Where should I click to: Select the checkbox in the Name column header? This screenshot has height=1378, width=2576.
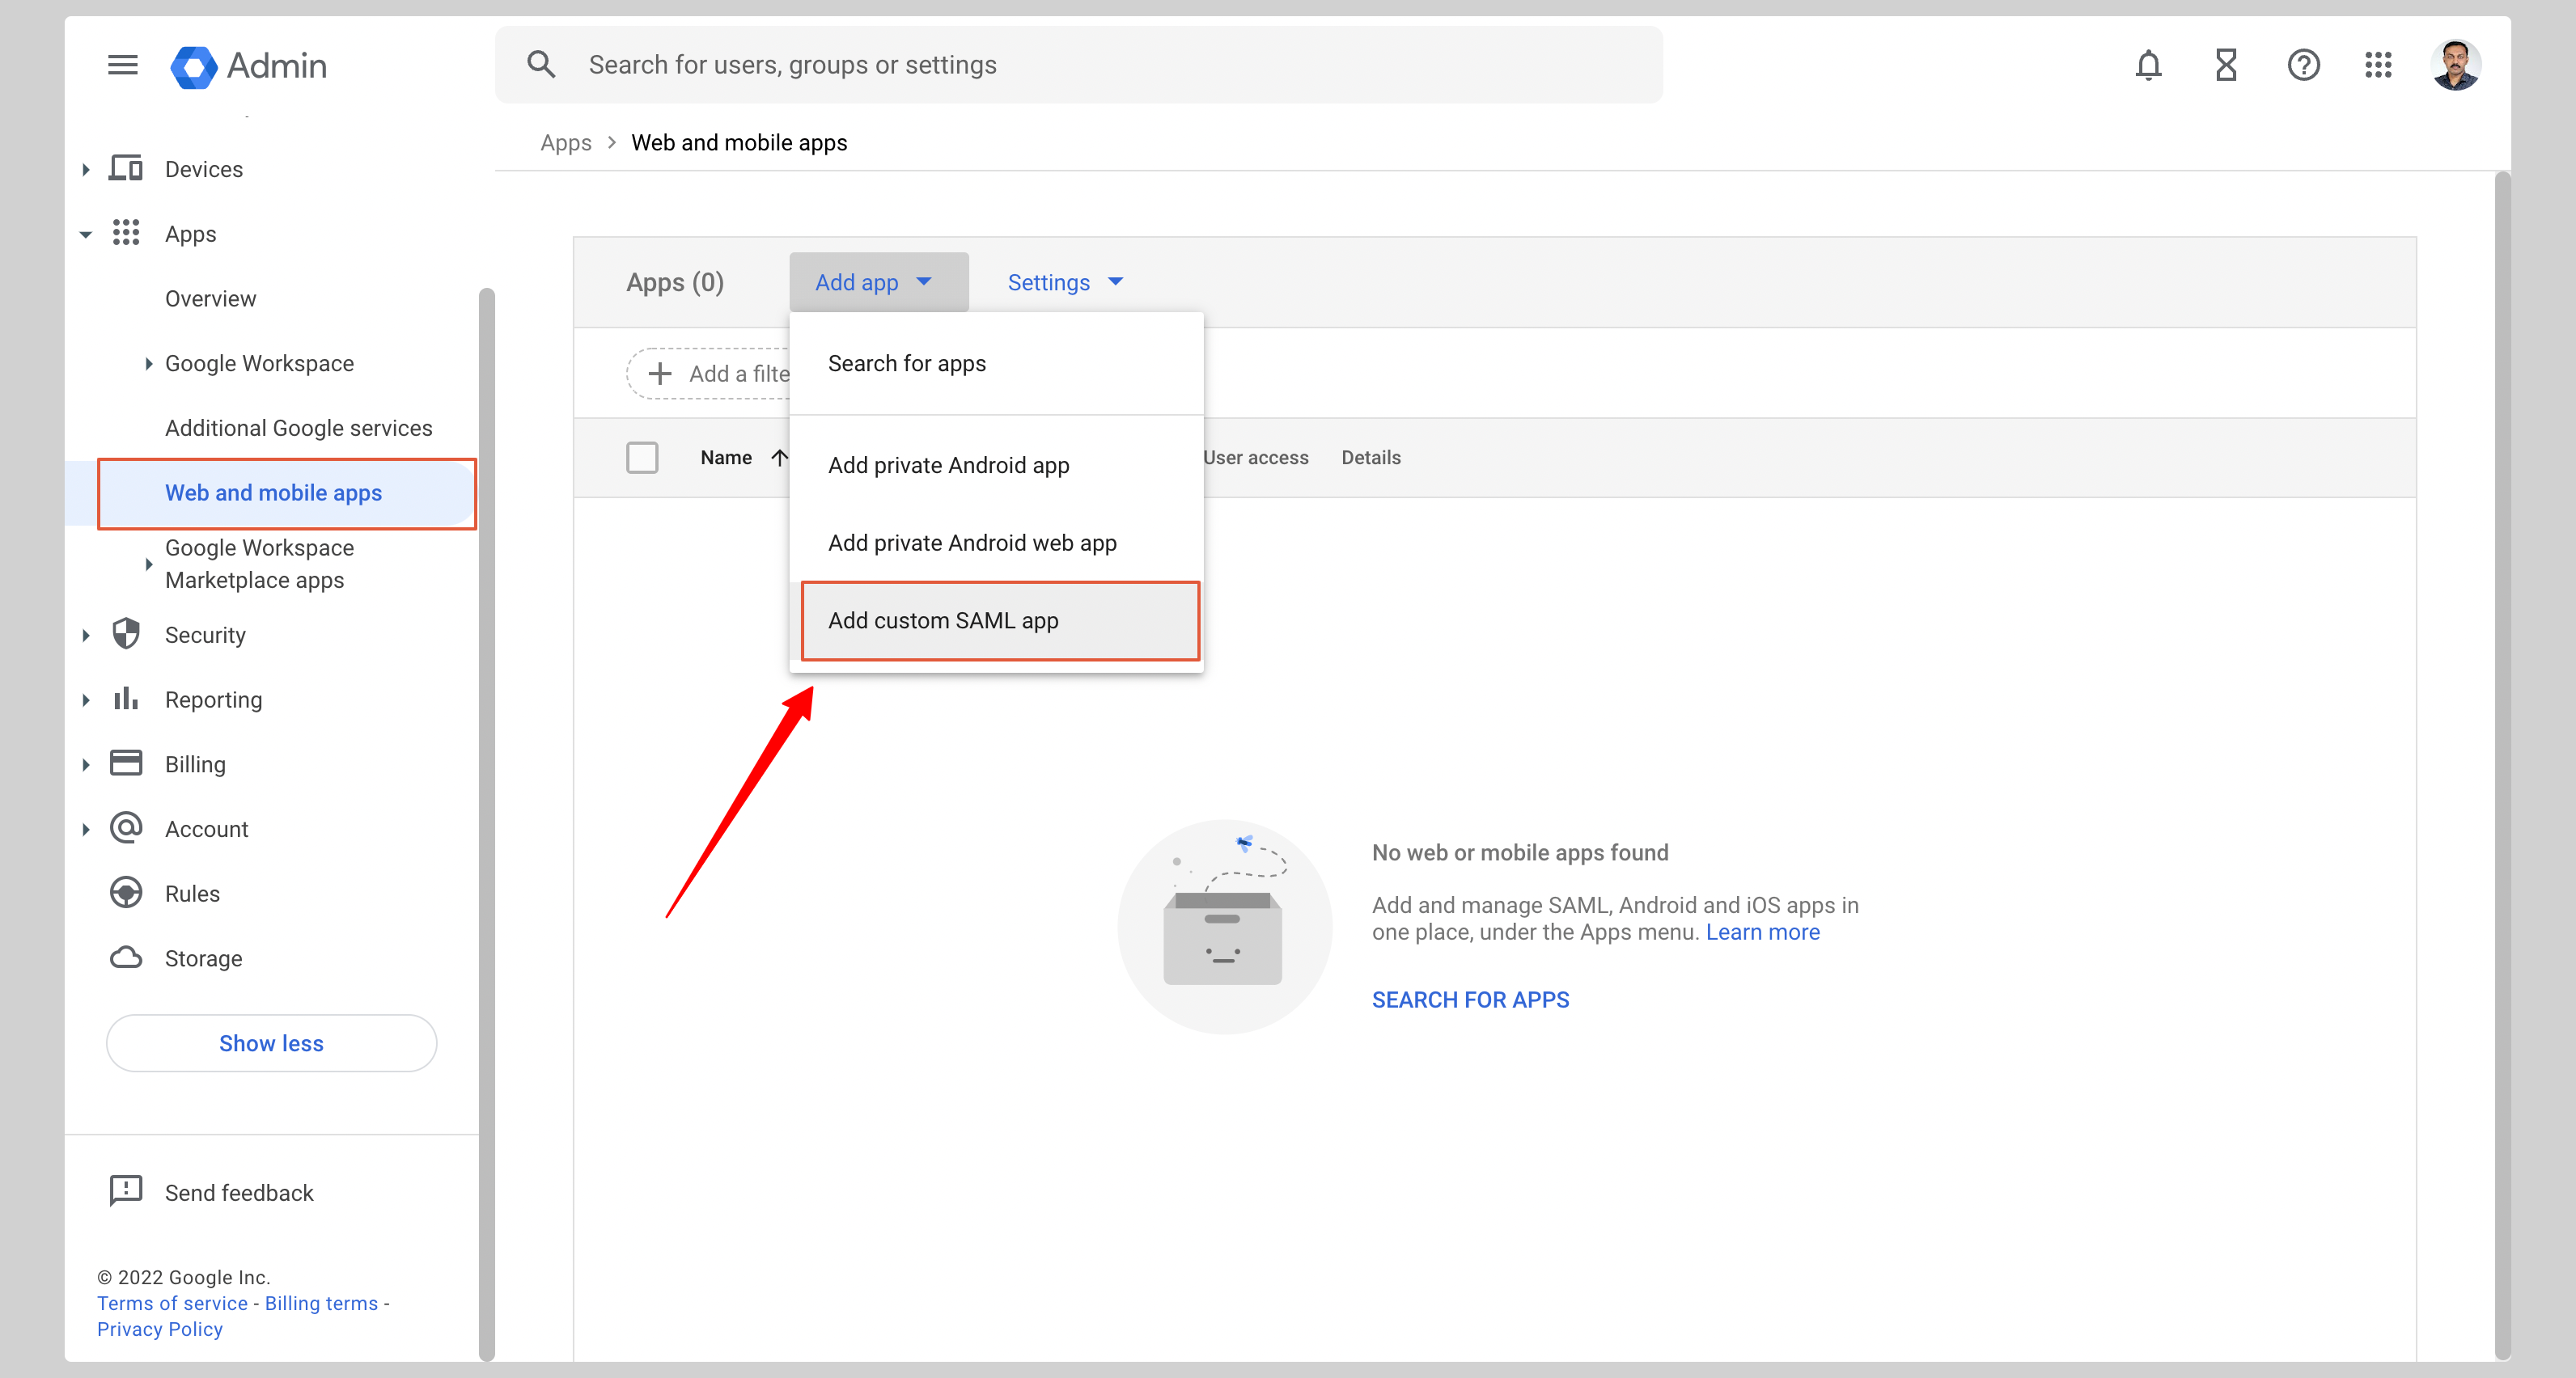click(643, 457)
